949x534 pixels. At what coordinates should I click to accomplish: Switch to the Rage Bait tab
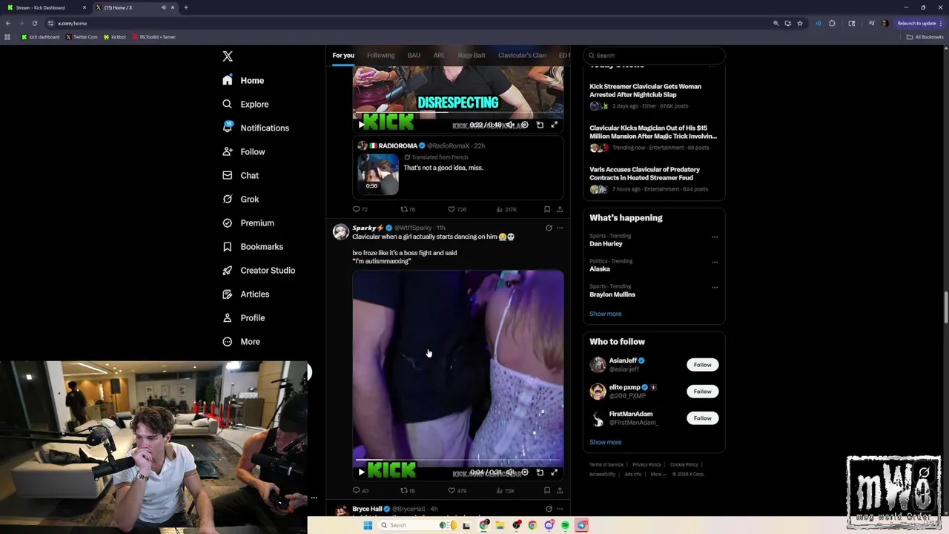click(x=472, y=55)
